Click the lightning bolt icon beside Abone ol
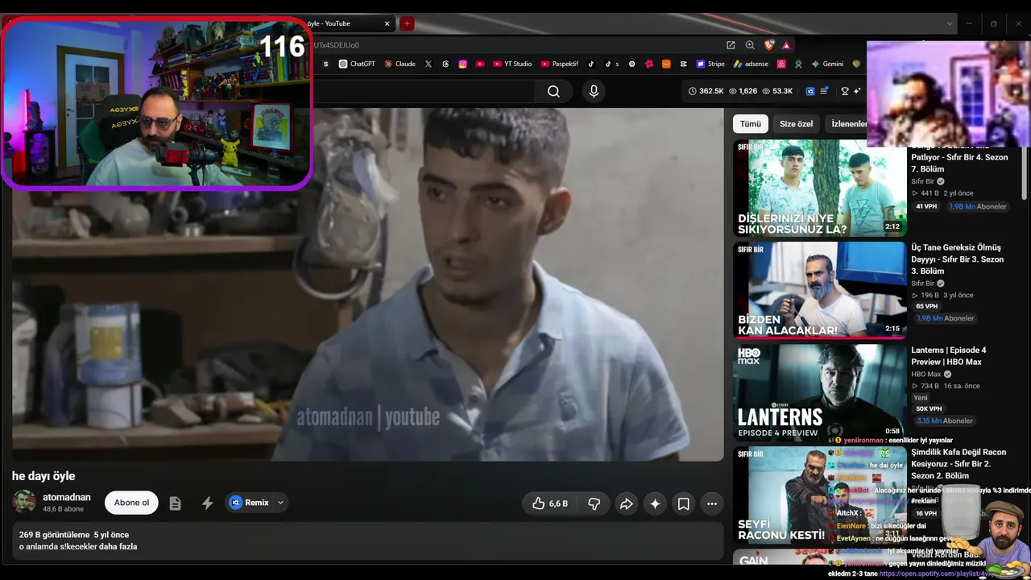 coord(207,503)
